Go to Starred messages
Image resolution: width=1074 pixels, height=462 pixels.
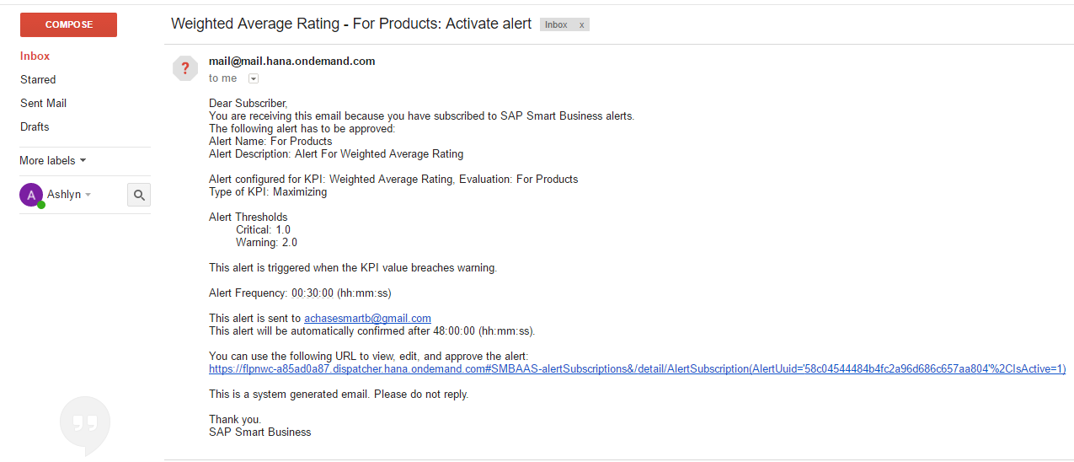(x=38, y=79)
